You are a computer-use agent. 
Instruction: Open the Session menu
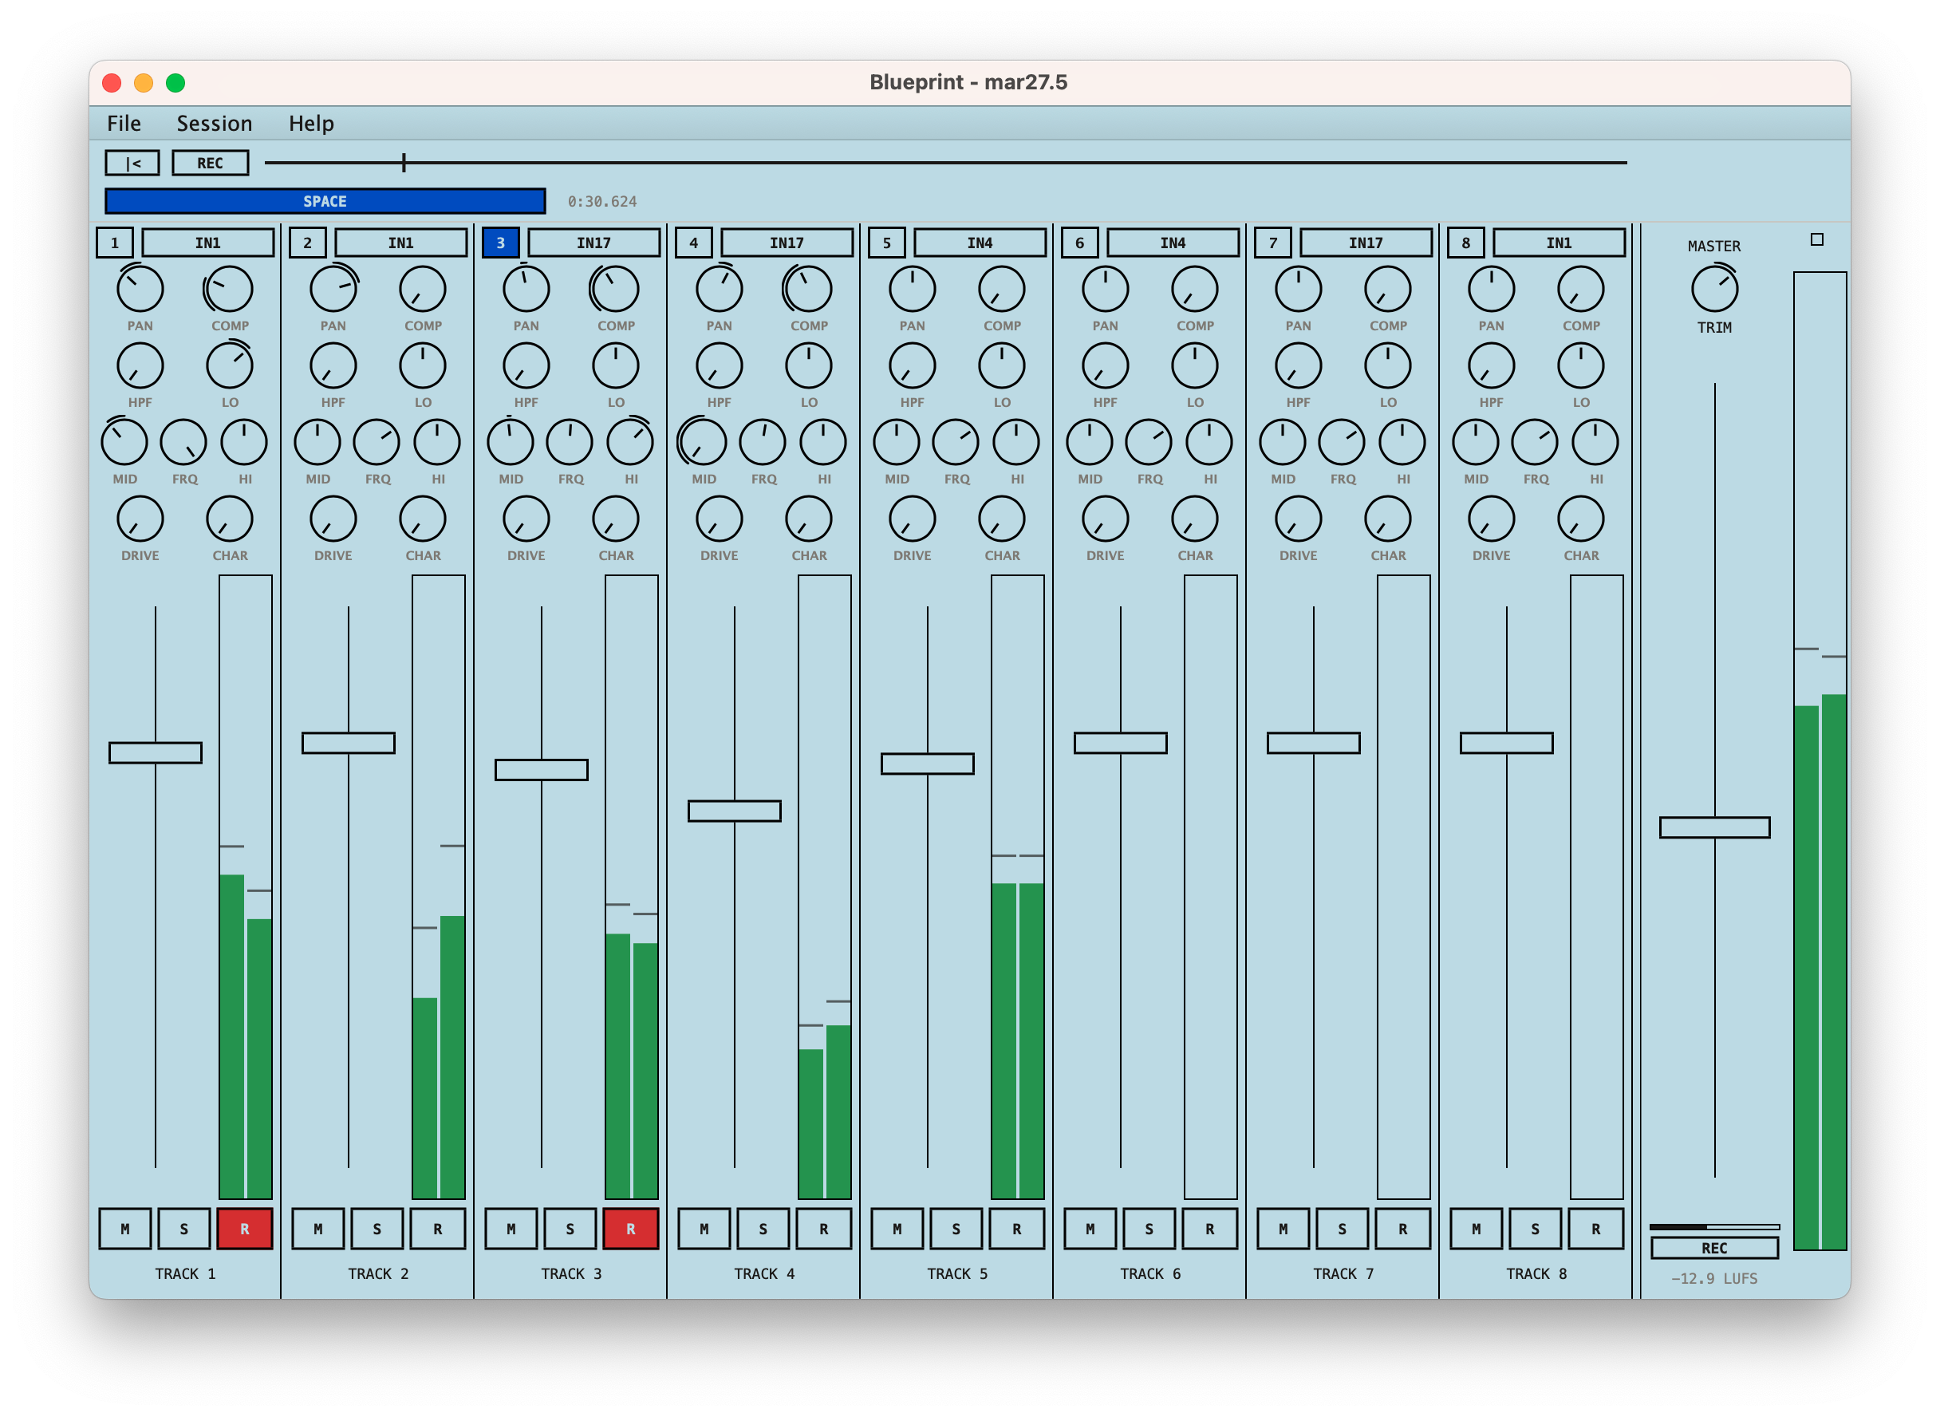(x=215, y=123)
